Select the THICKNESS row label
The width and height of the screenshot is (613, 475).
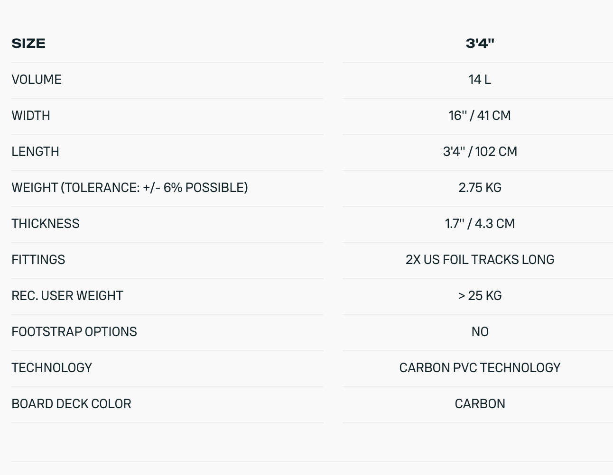46,224
